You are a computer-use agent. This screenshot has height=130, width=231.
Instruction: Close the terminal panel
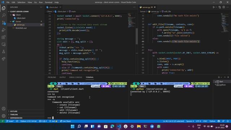click(x=228, y=77)
